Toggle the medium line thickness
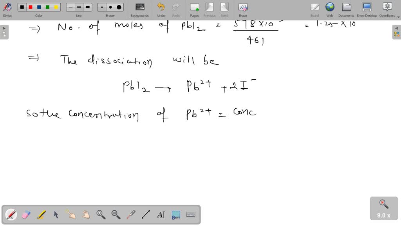This screenshot has height=226, width=401. tap(78, 7)
